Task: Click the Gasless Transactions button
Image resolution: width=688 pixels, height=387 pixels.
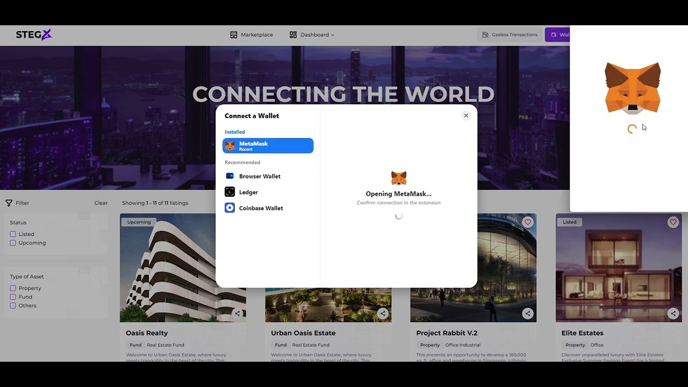Action: pos(510,34)
